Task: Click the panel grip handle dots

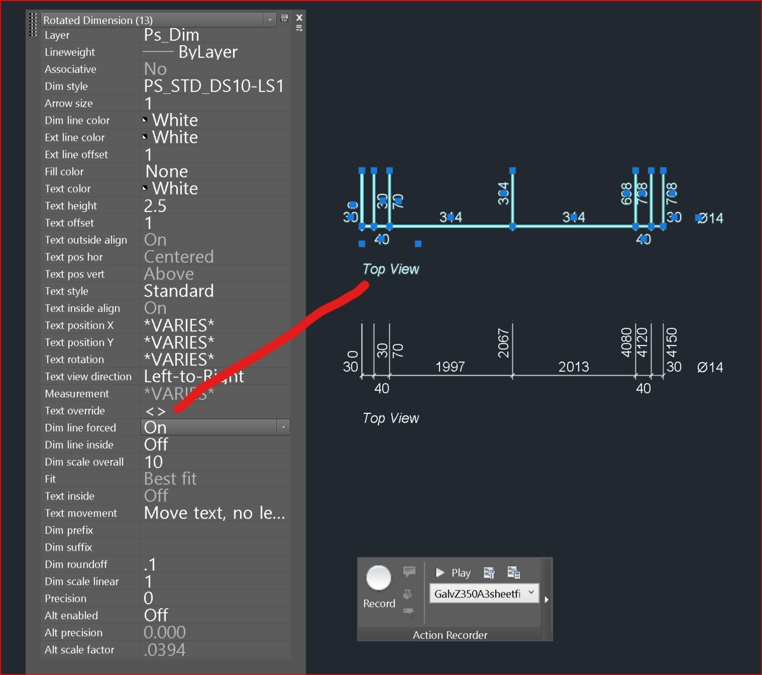Action: [33, 25]
